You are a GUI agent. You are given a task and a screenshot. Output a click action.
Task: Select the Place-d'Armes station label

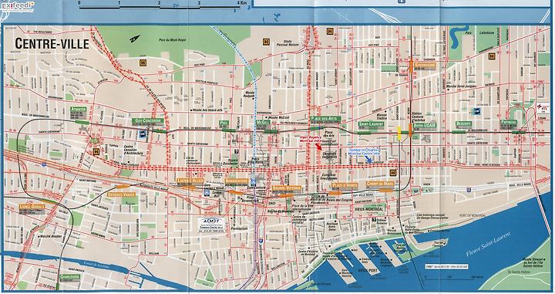tap(345, 185)
